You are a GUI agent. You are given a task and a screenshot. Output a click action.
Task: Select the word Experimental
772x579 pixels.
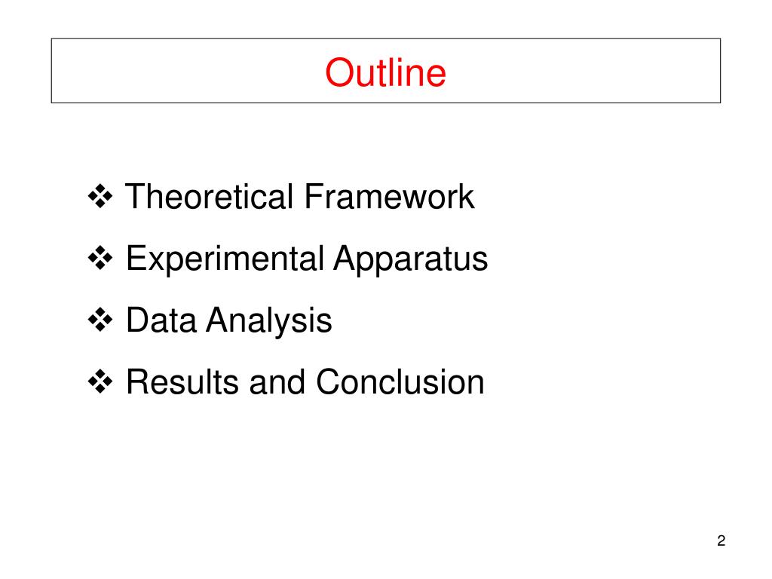[x=225, y=259]
